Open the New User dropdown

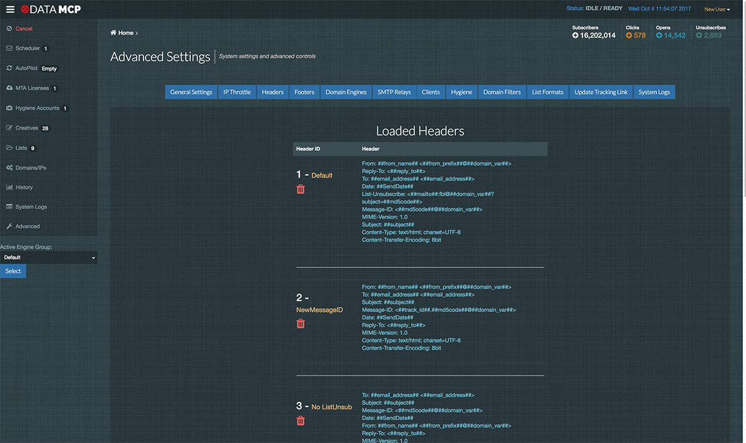(717, 9)
